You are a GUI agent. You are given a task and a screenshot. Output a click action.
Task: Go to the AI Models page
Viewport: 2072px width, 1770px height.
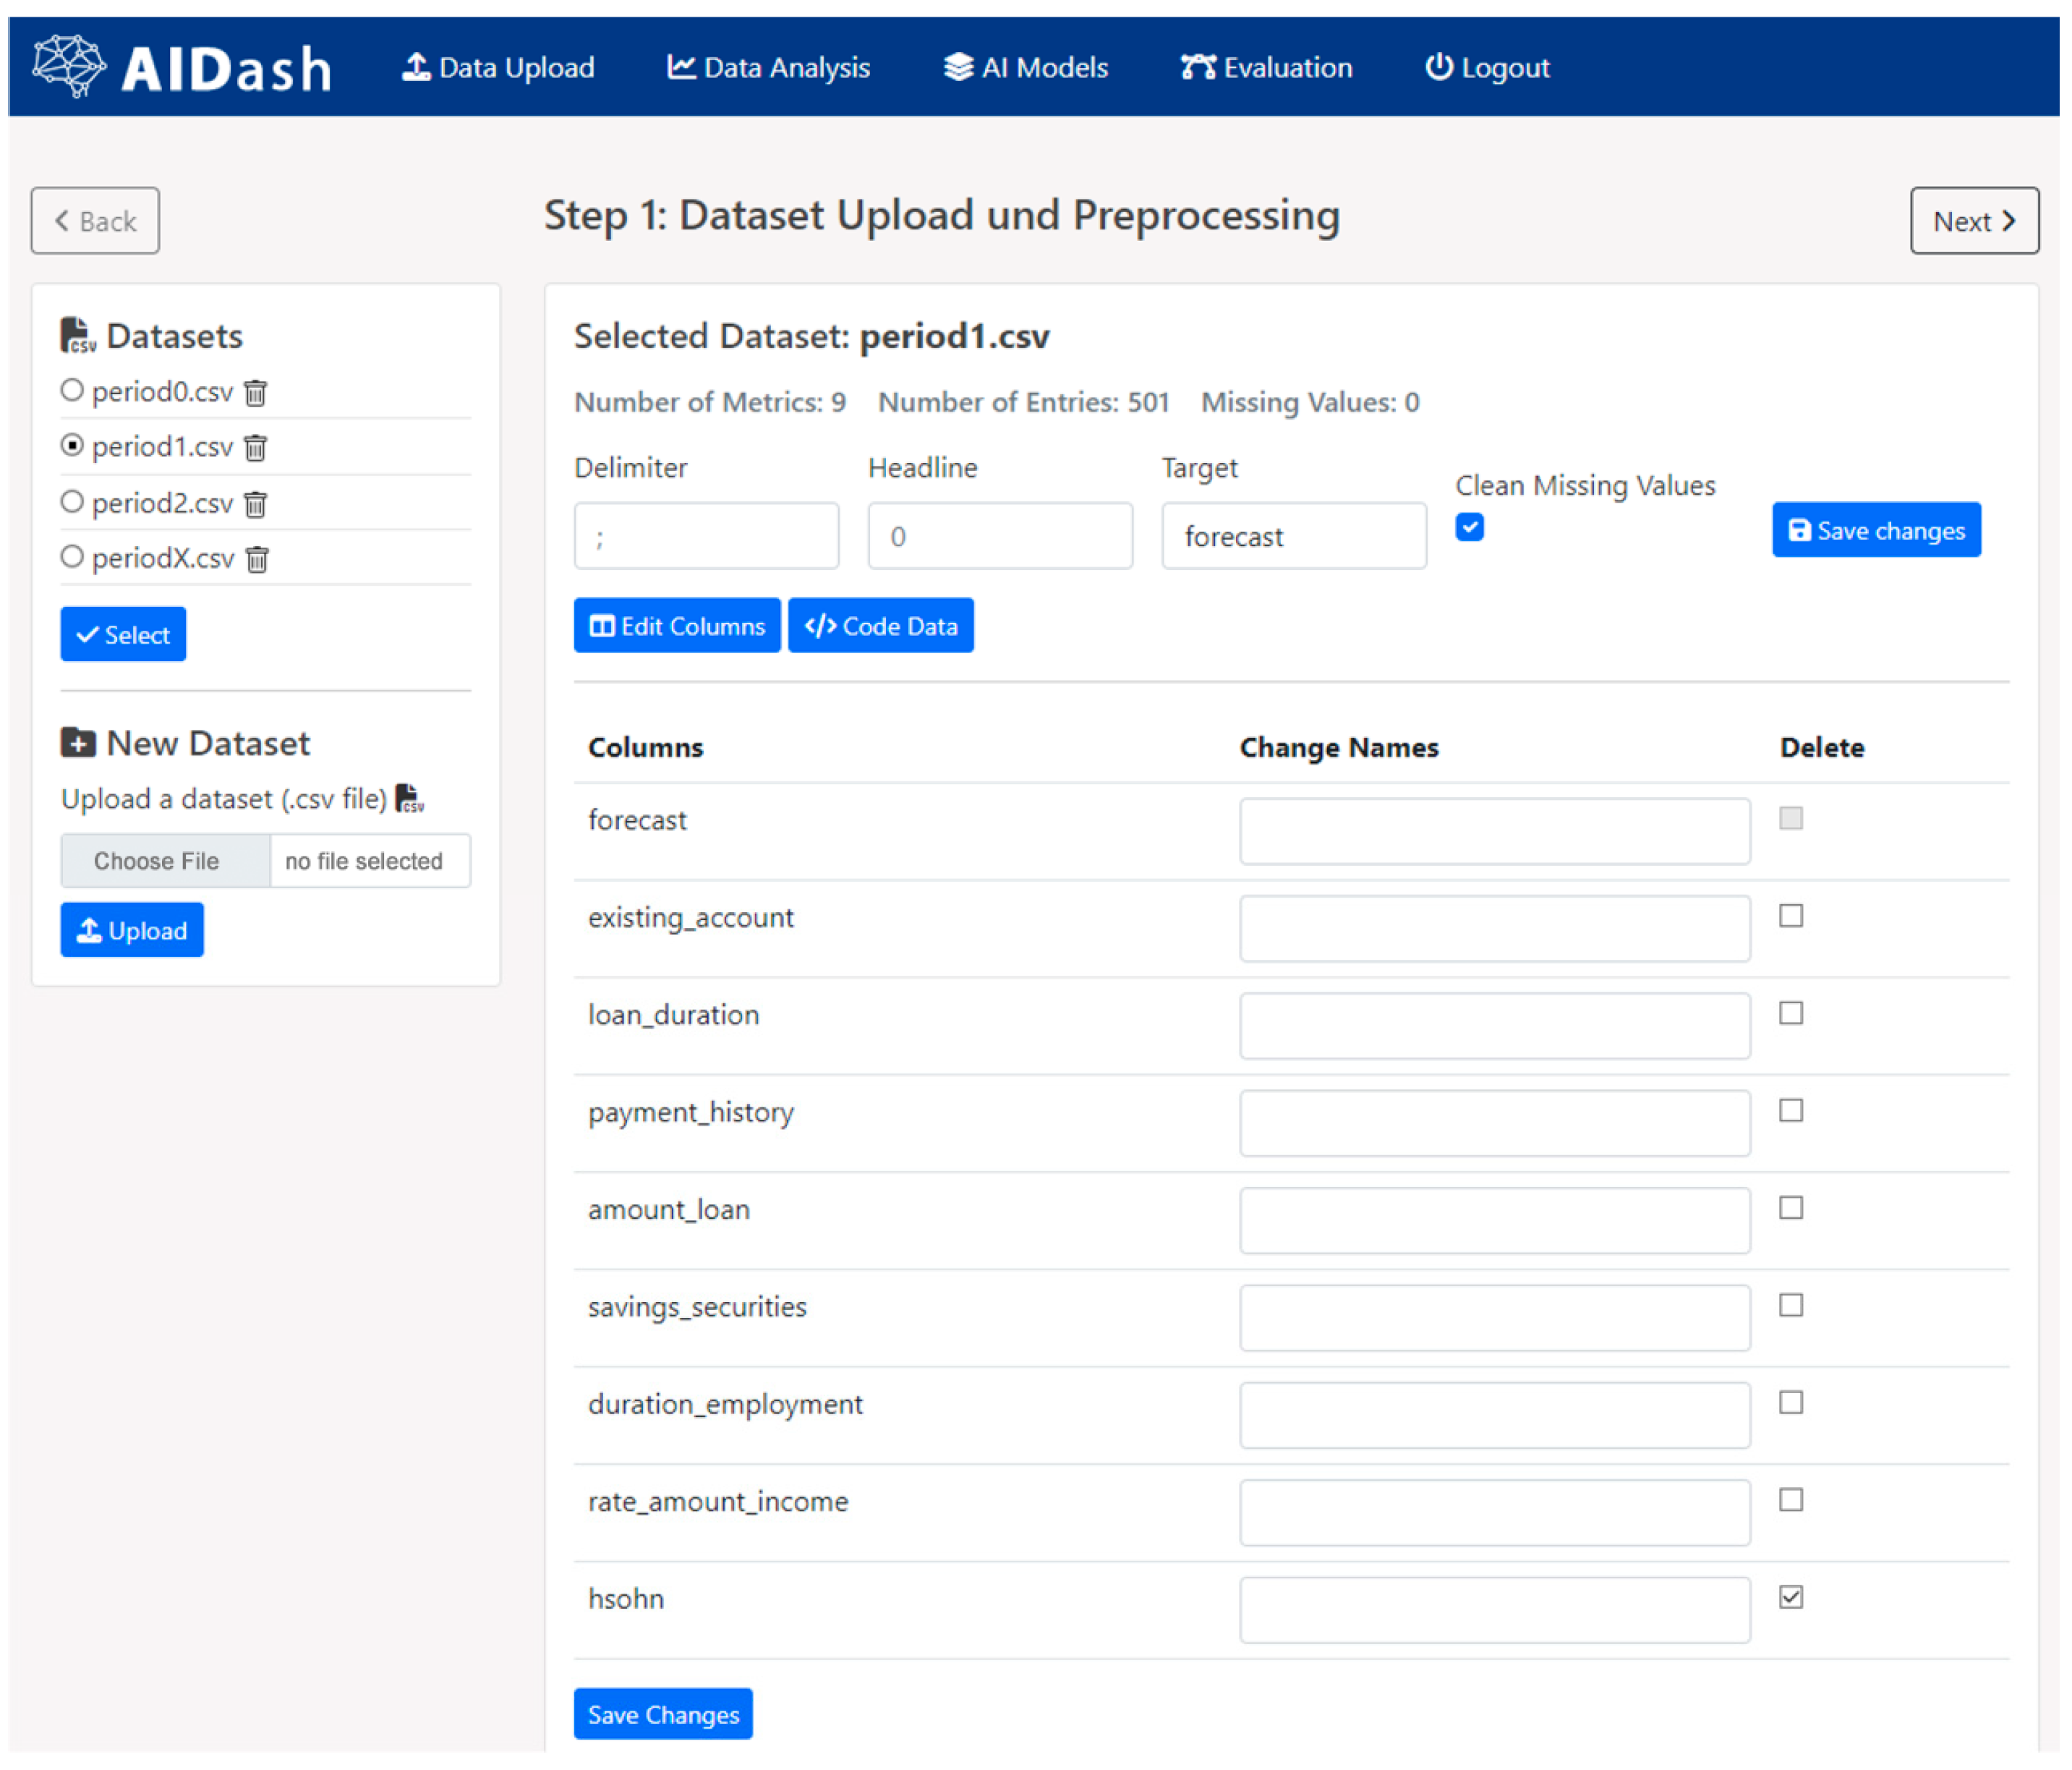[1026, 68]
